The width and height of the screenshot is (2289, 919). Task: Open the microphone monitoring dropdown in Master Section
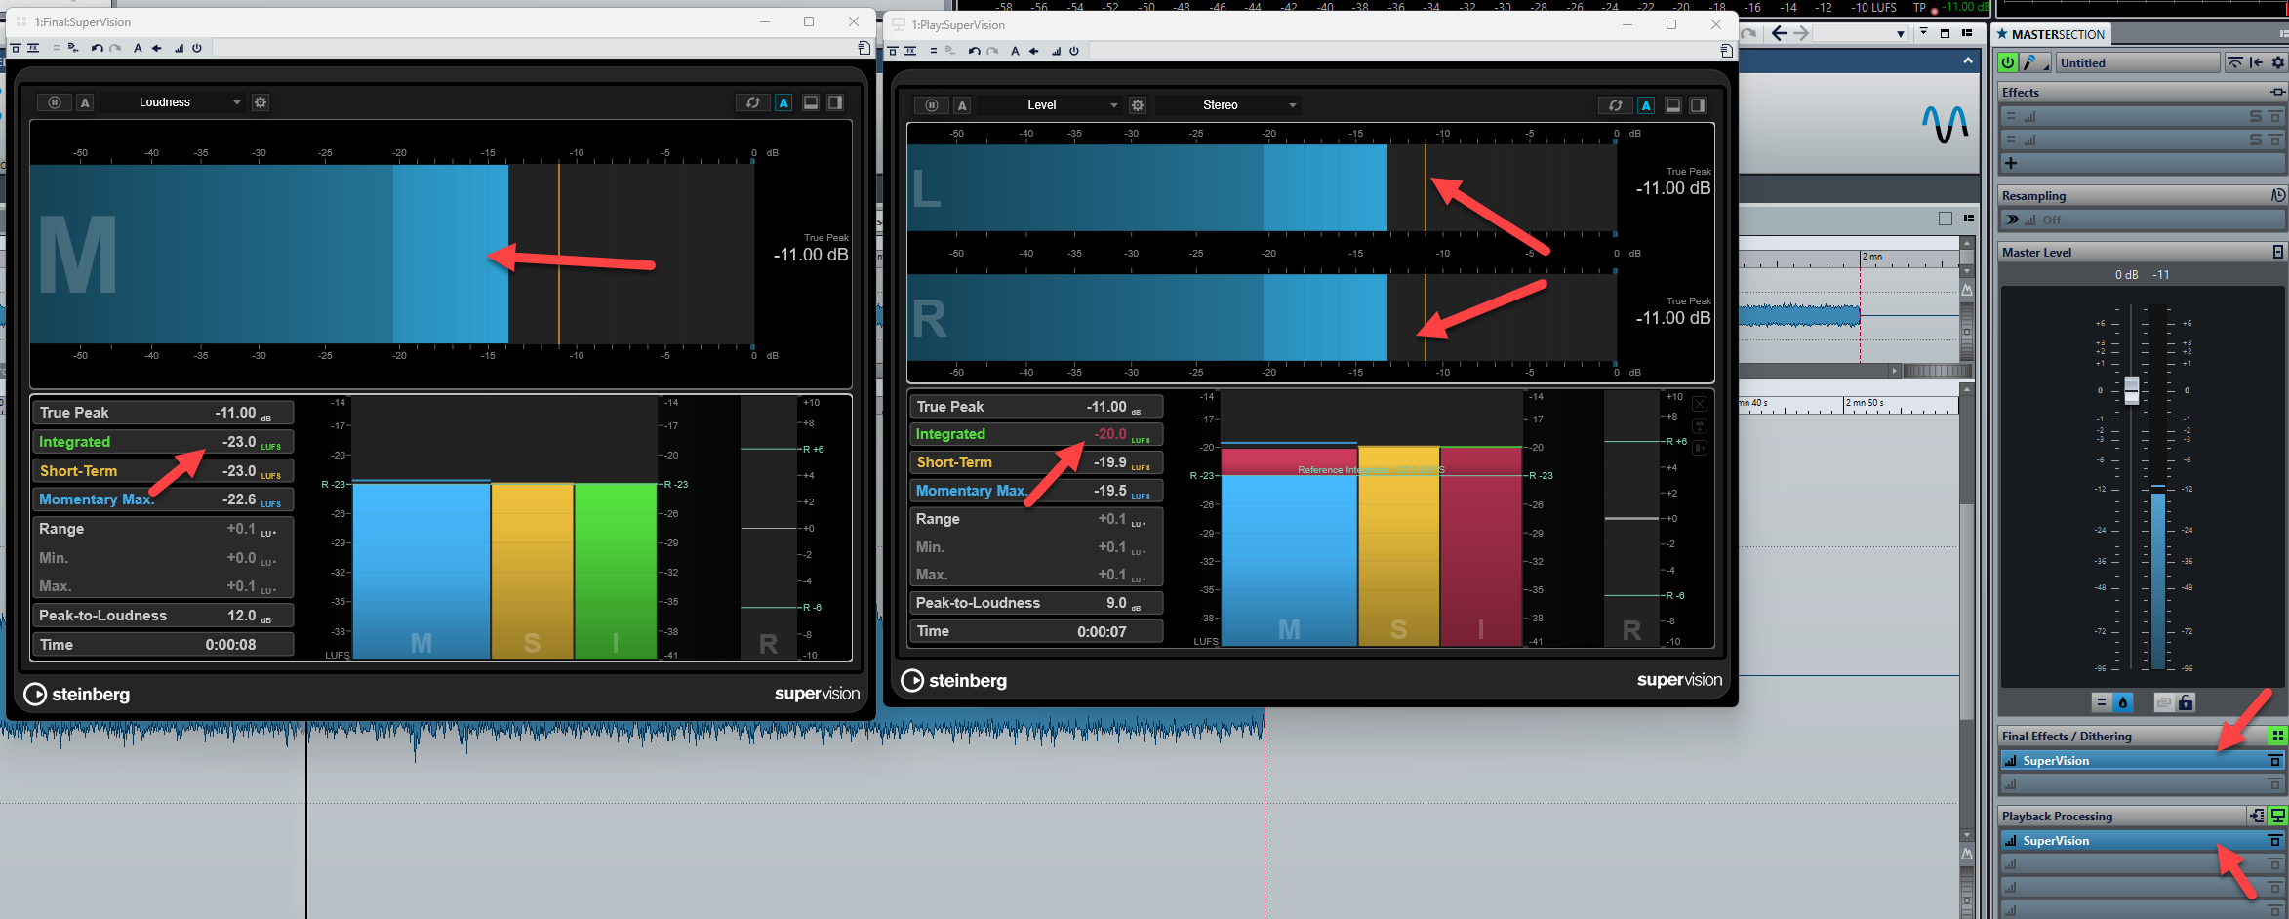2035,62
